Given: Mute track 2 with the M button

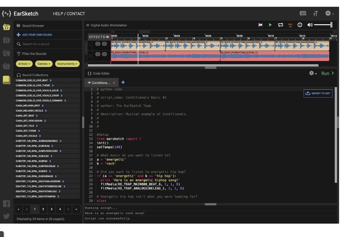Looking at the screenshot, I should [x=105, y=54].
